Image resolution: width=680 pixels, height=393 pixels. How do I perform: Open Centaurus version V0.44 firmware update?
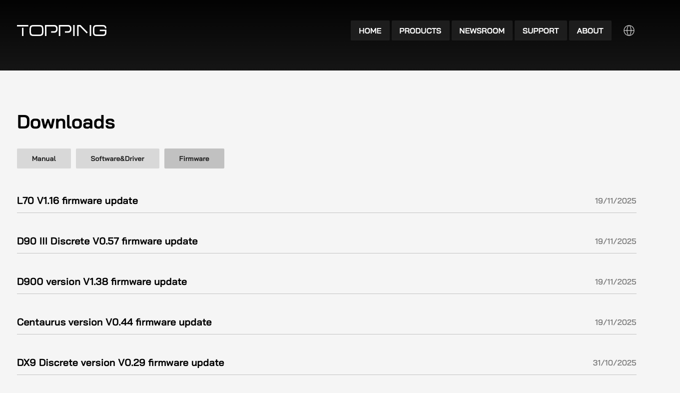coord(114,322)
